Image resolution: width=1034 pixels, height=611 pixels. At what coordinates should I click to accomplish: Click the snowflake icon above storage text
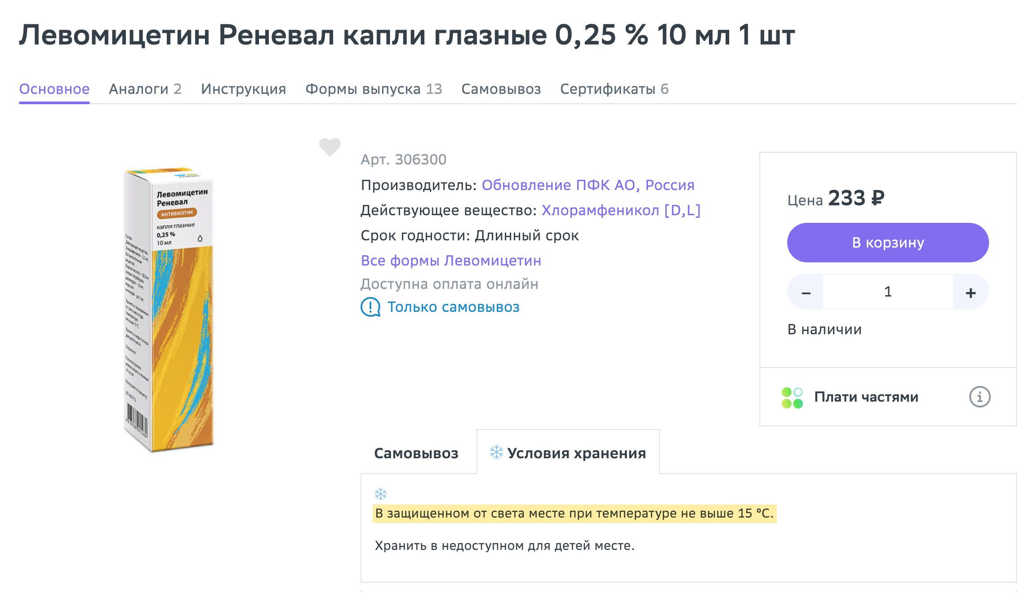click(x=381, y=494)
